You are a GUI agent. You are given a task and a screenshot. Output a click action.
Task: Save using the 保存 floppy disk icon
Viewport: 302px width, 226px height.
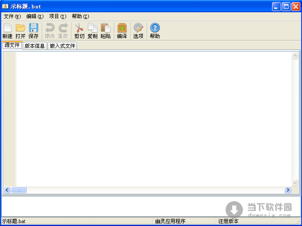(34, 31)
